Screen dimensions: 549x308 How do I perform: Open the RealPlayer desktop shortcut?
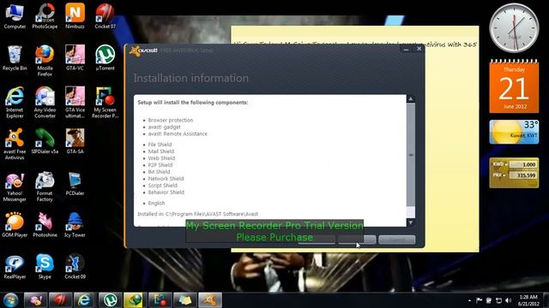15,266
